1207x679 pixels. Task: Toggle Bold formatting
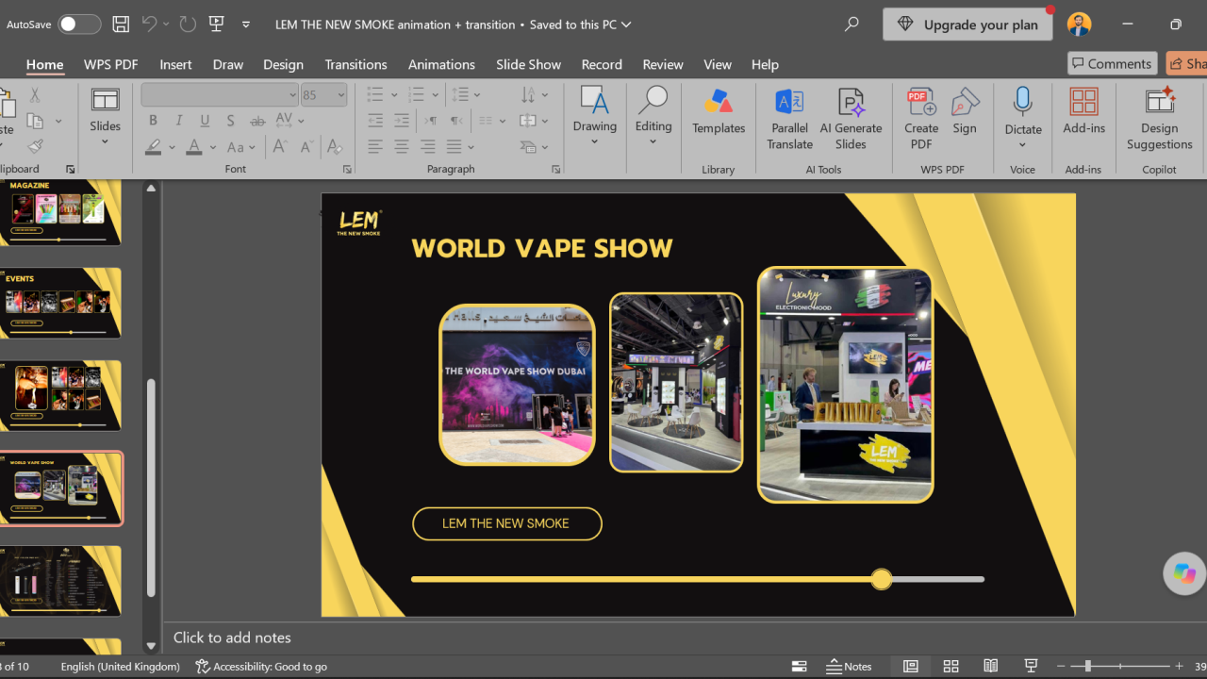[153, 121]
